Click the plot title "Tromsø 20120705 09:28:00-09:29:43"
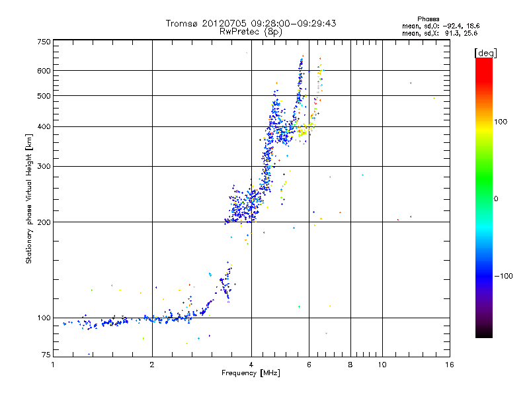The width and height of the screenshot is (529, 397). 251,23
